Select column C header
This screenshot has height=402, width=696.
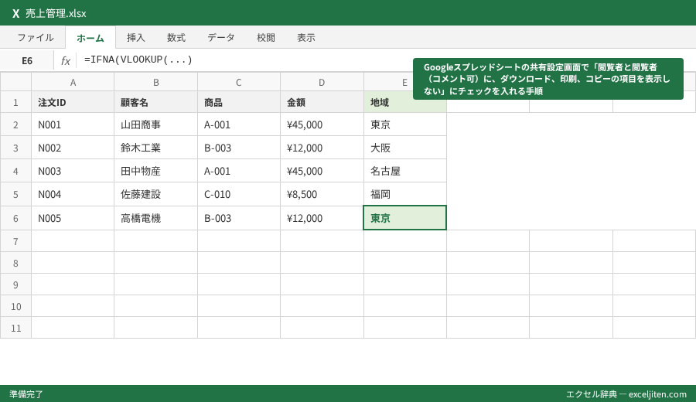click(x=239, y=82)
